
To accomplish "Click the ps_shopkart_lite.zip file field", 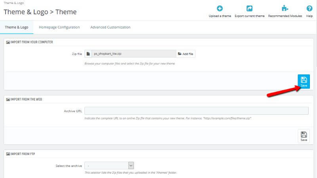I will [x=134, y=54].
